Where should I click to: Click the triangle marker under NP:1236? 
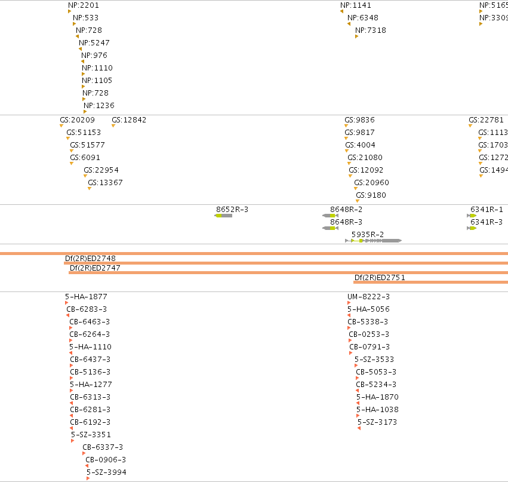click(x=85, y=112)
